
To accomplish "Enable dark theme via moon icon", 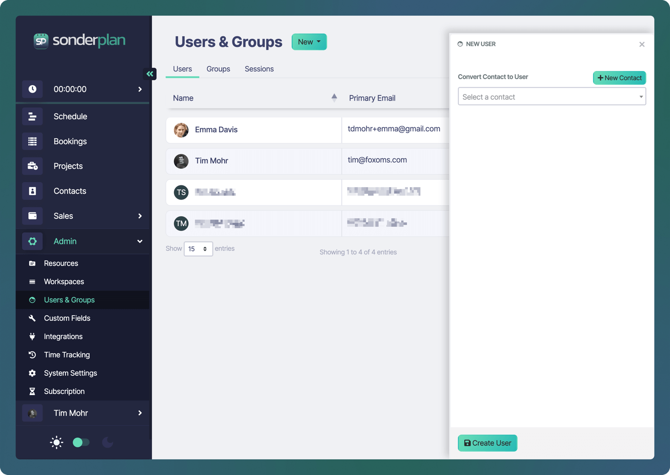I will [107, 442].
